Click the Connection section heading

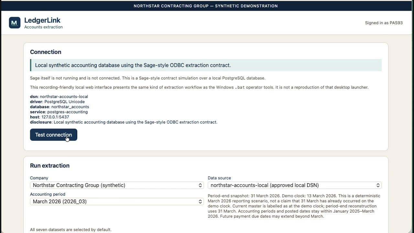(46, 52)
